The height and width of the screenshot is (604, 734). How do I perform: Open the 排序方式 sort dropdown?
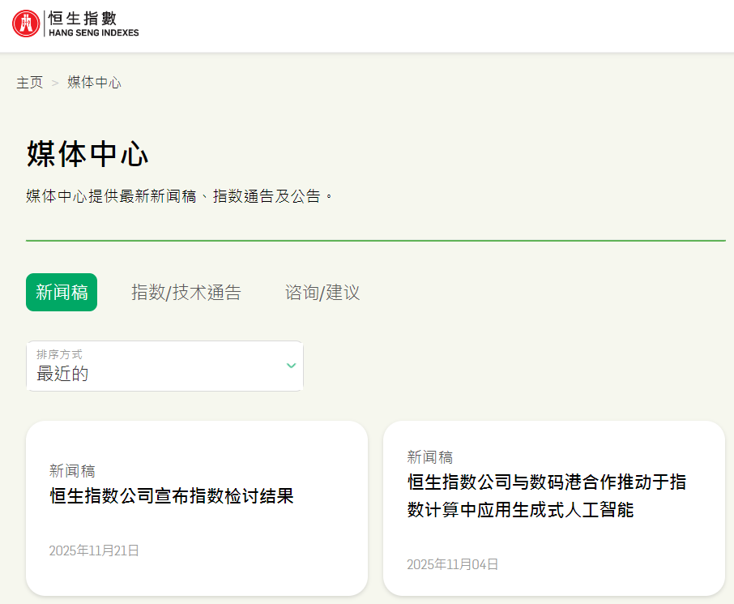(164, 366)
